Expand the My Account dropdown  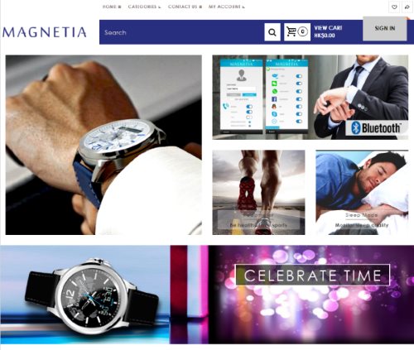(226, 7)
